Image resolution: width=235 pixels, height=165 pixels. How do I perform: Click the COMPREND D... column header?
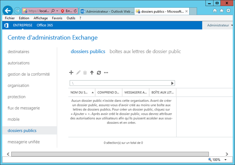[109, 92]
